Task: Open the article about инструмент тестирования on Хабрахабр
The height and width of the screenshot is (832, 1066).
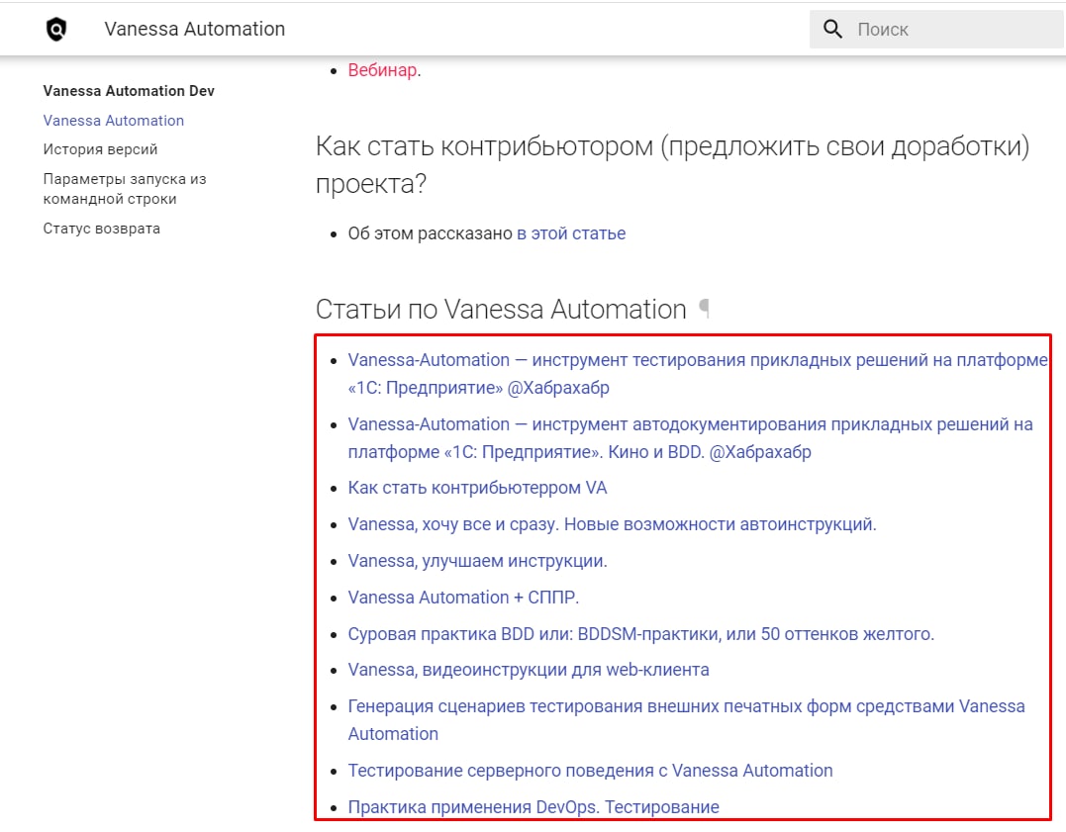Action: click(698, 374)
